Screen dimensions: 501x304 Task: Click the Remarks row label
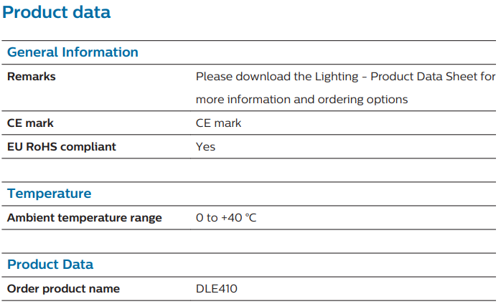click(x=32, y=77)
